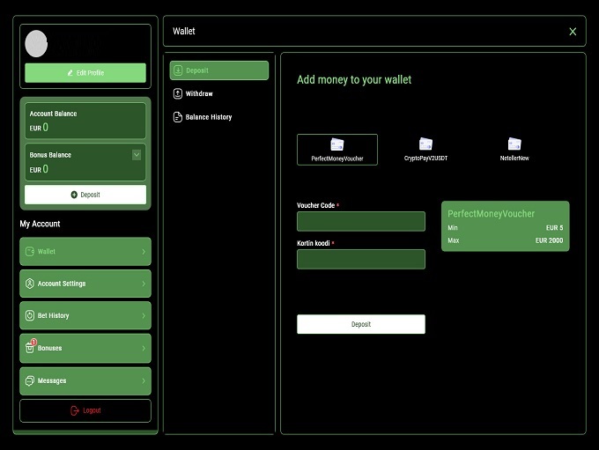The image size is (599, 450).
Task: Click the Bonuses gift icon with badge
Action: (29, 348)
